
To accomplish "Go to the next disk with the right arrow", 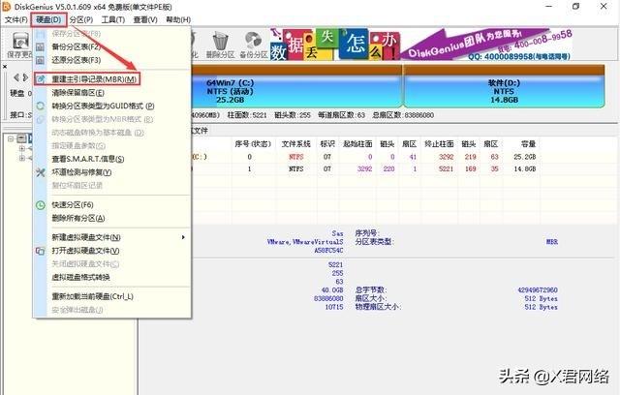I will pos(26,77).
